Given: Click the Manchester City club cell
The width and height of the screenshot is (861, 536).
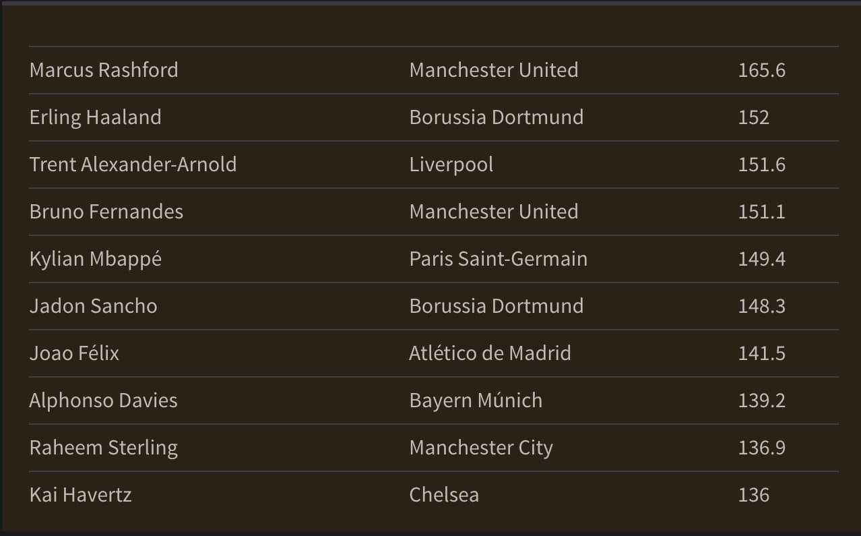Looking at the screenshot, I should [x=481, y=448].
